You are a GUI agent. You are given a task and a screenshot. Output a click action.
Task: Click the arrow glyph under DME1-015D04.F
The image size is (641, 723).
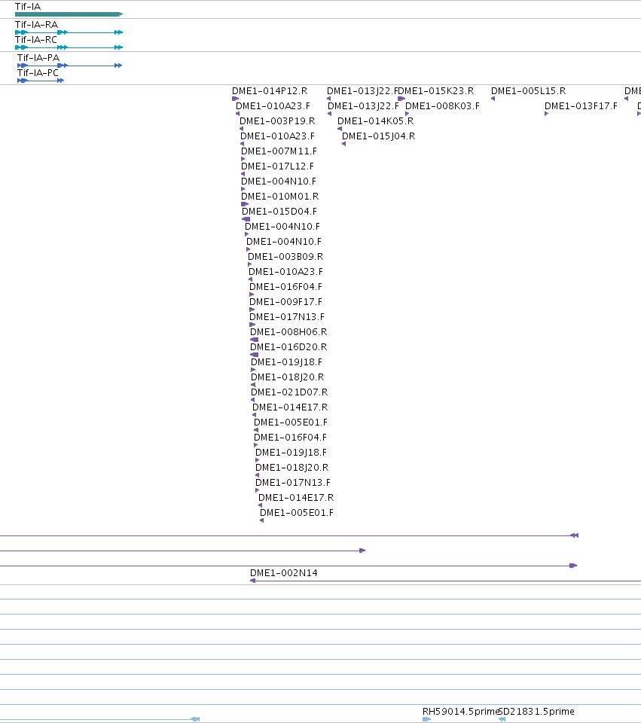246,219
